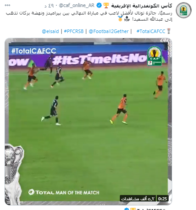Click the blue verified badge

[99, 5]
